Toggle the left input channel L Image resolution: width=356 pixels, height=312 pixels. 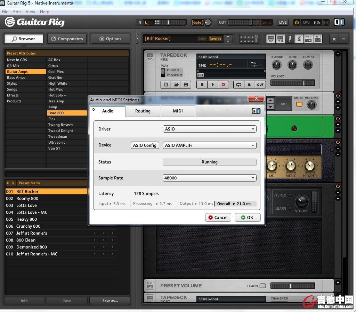pyautogui.click(x=146, y=23)
